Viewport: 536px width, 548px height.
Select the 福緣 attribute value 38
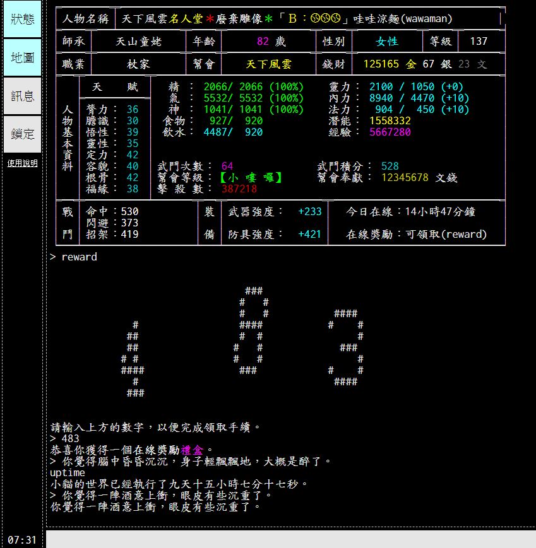[133, 189]
